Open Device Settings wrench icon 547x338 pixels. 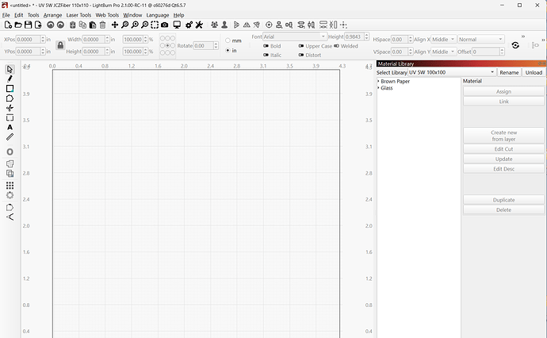[199, 25]
